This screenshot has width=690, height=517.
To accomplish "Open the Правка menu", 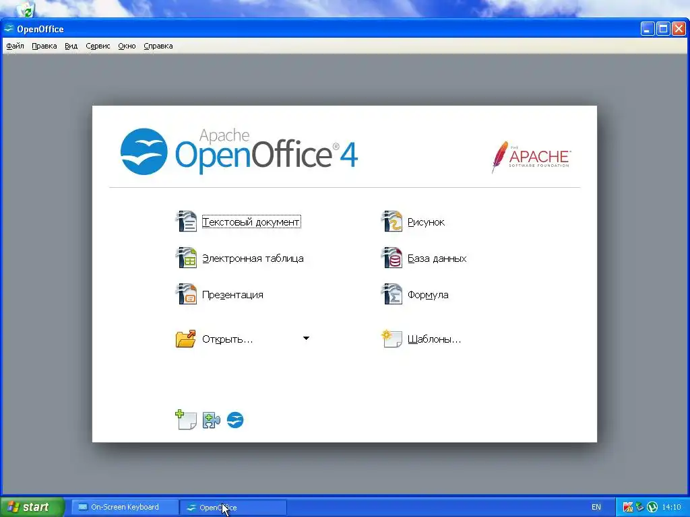I will click(x=44, y=46).
